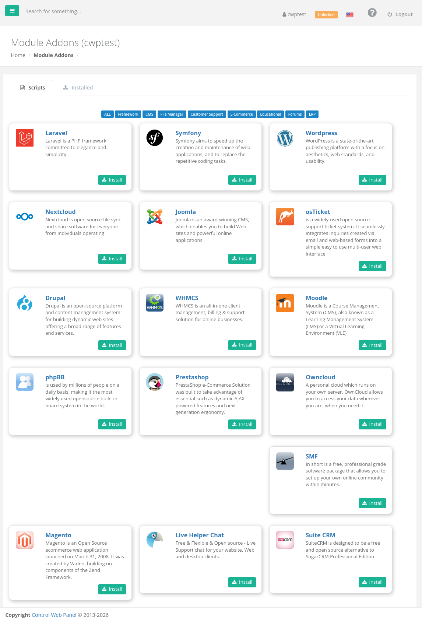Install SMF

point(372,503)
